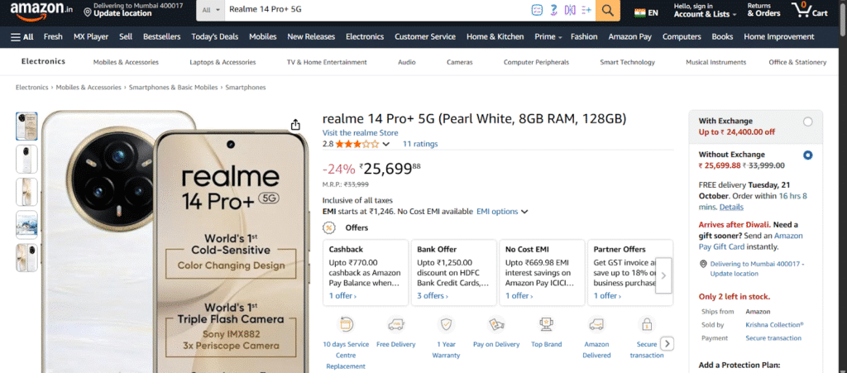Select the Without Exchange radio button

pos(807,155)
